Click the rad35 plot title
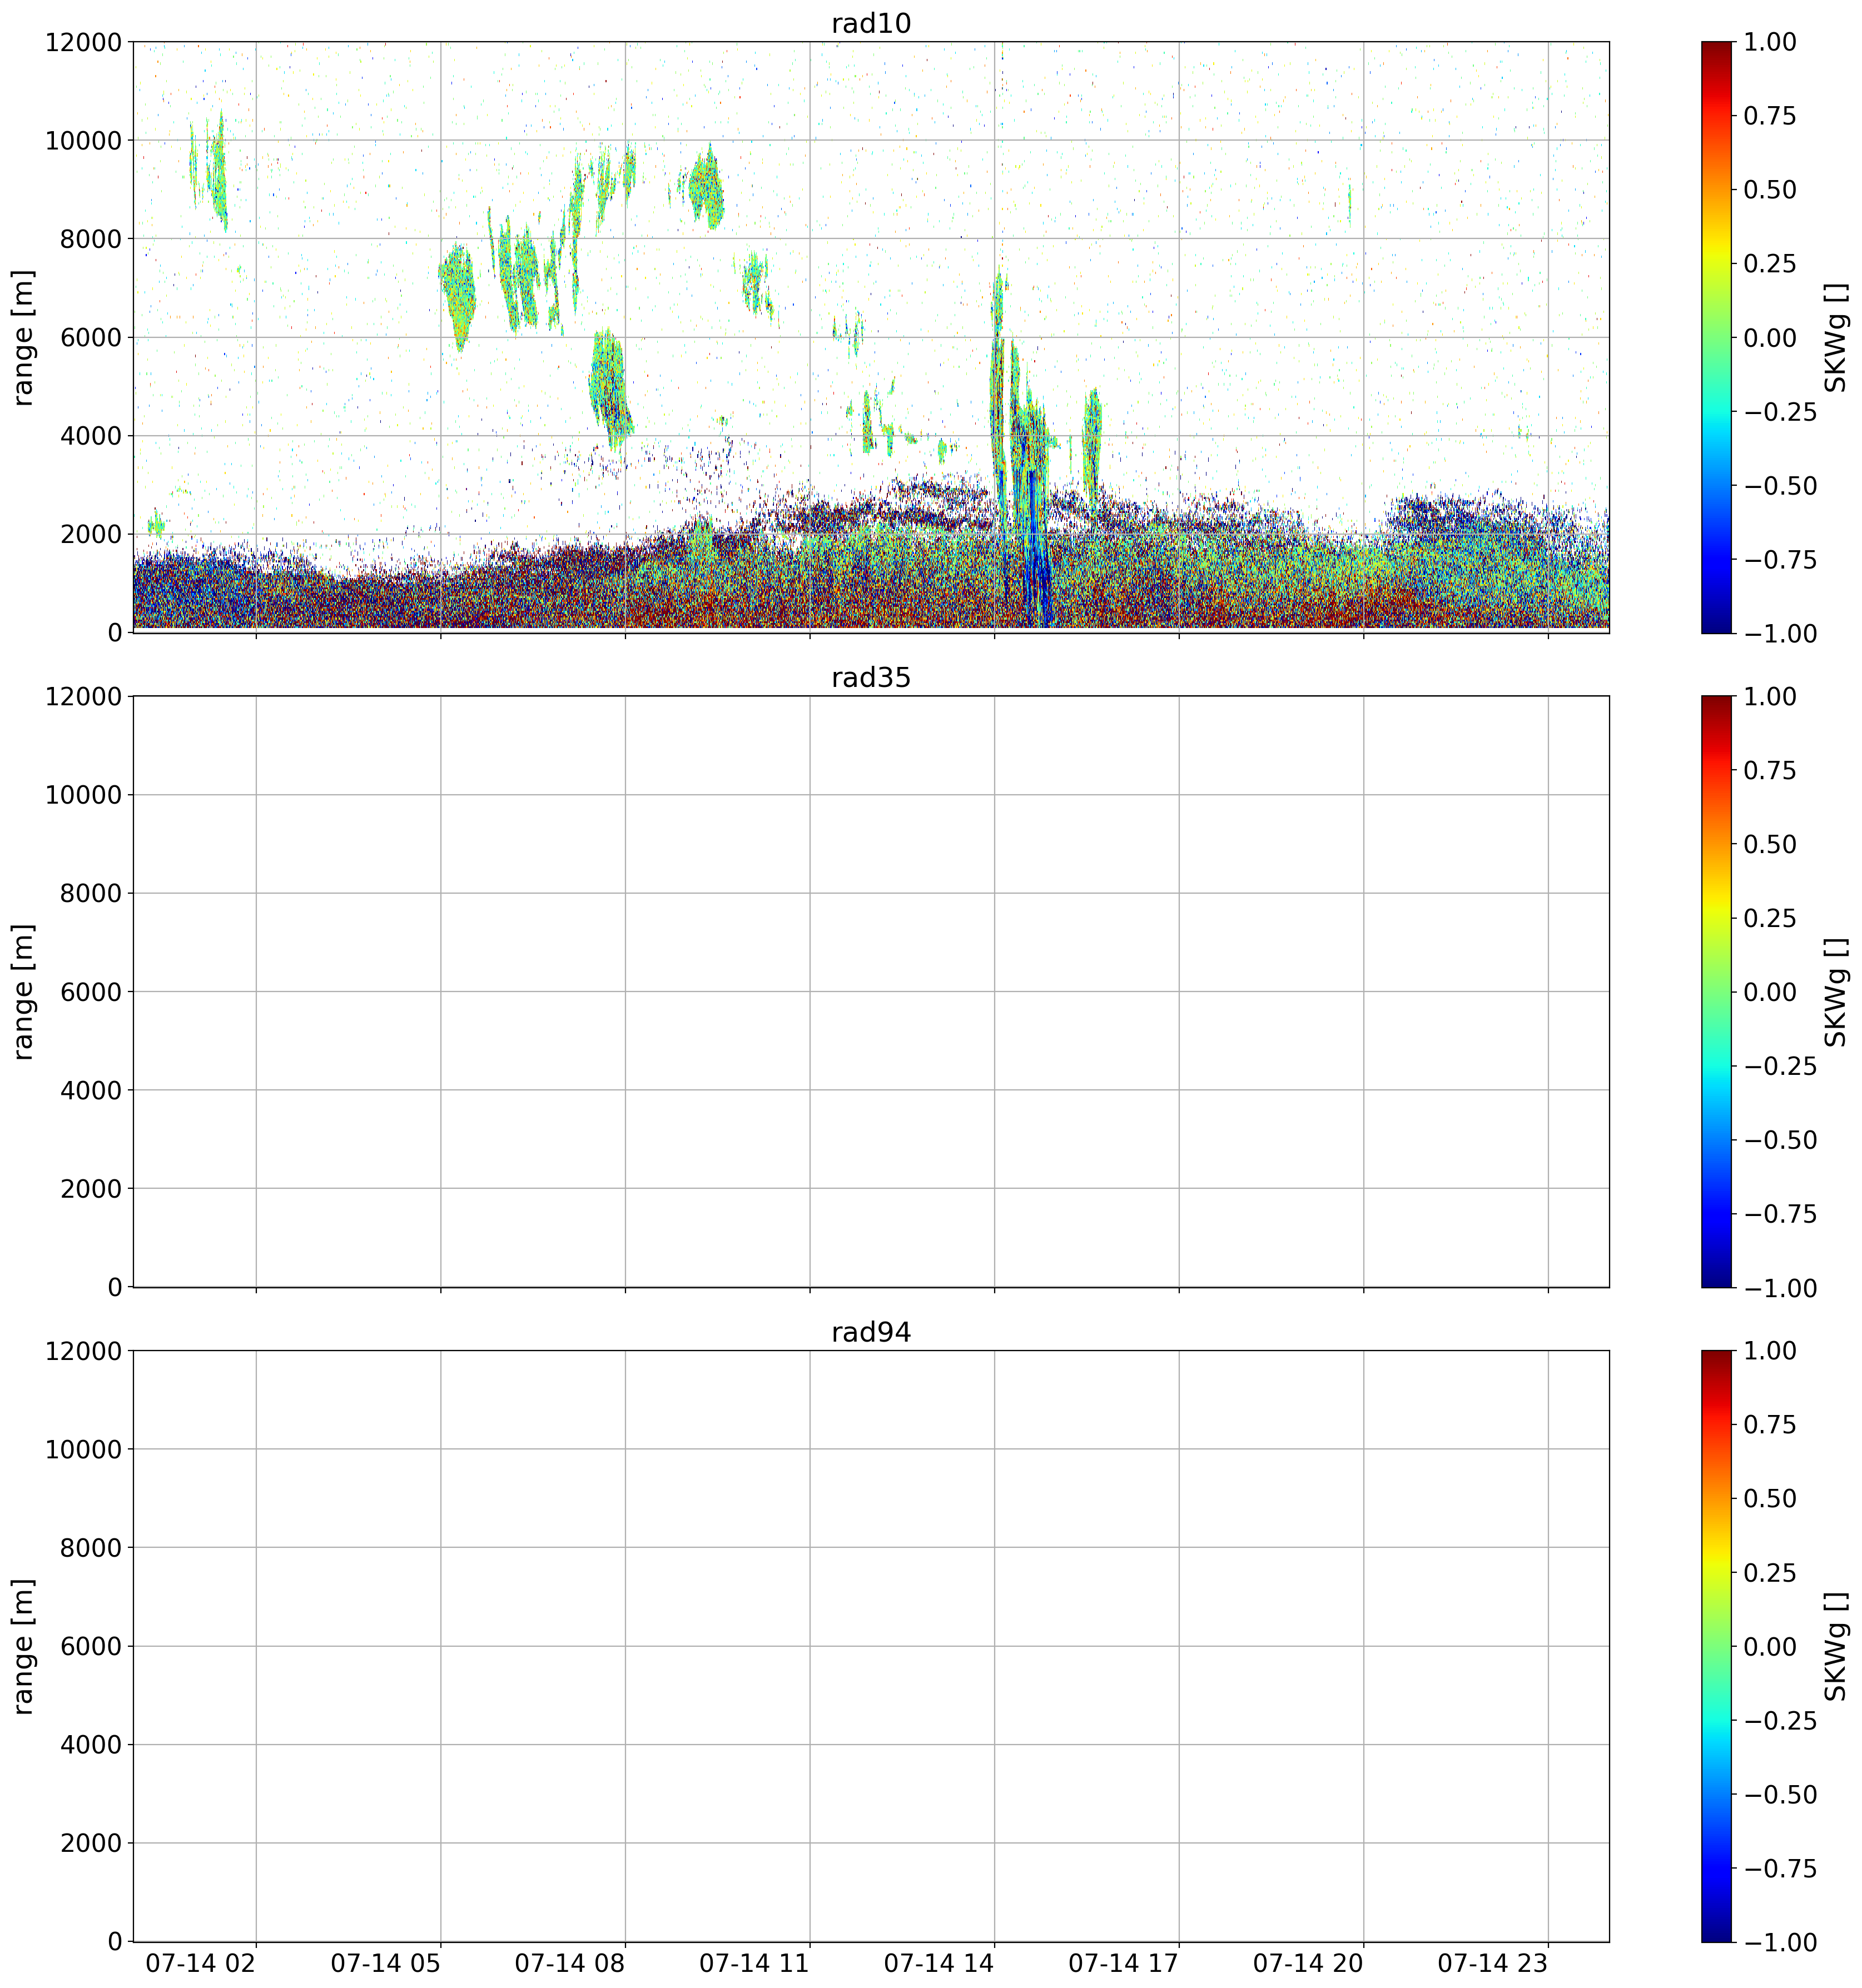 click(871, 678)
